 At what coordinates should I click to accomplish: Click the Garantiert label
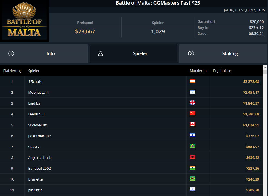pyautogui.click(x=206, y=21)
